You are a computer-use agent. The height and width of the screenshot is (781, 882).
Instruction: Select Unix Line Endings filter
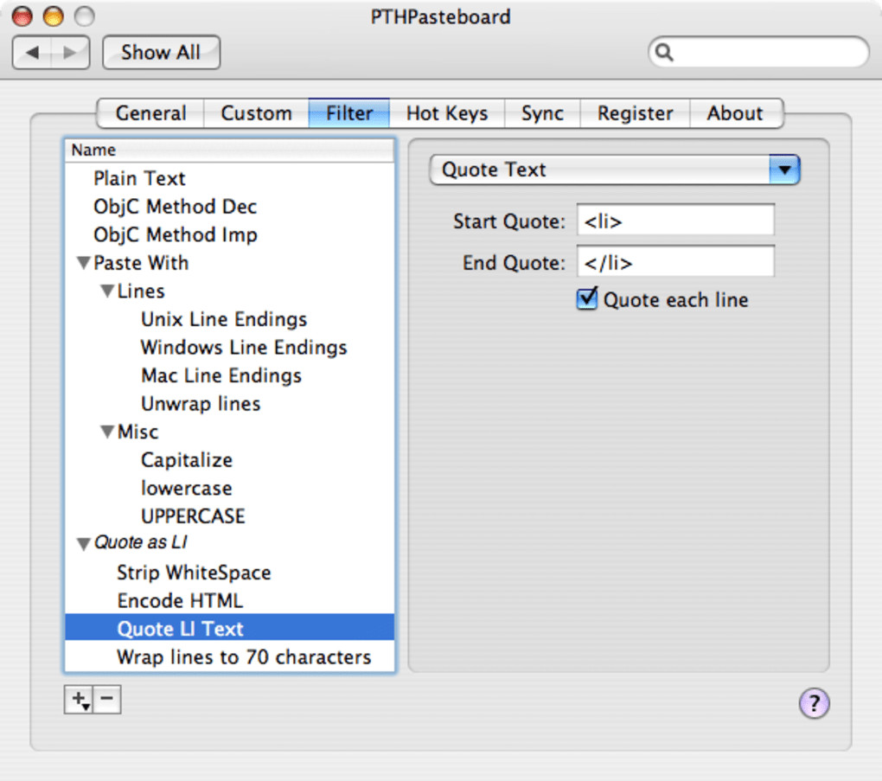coord(229,319)
